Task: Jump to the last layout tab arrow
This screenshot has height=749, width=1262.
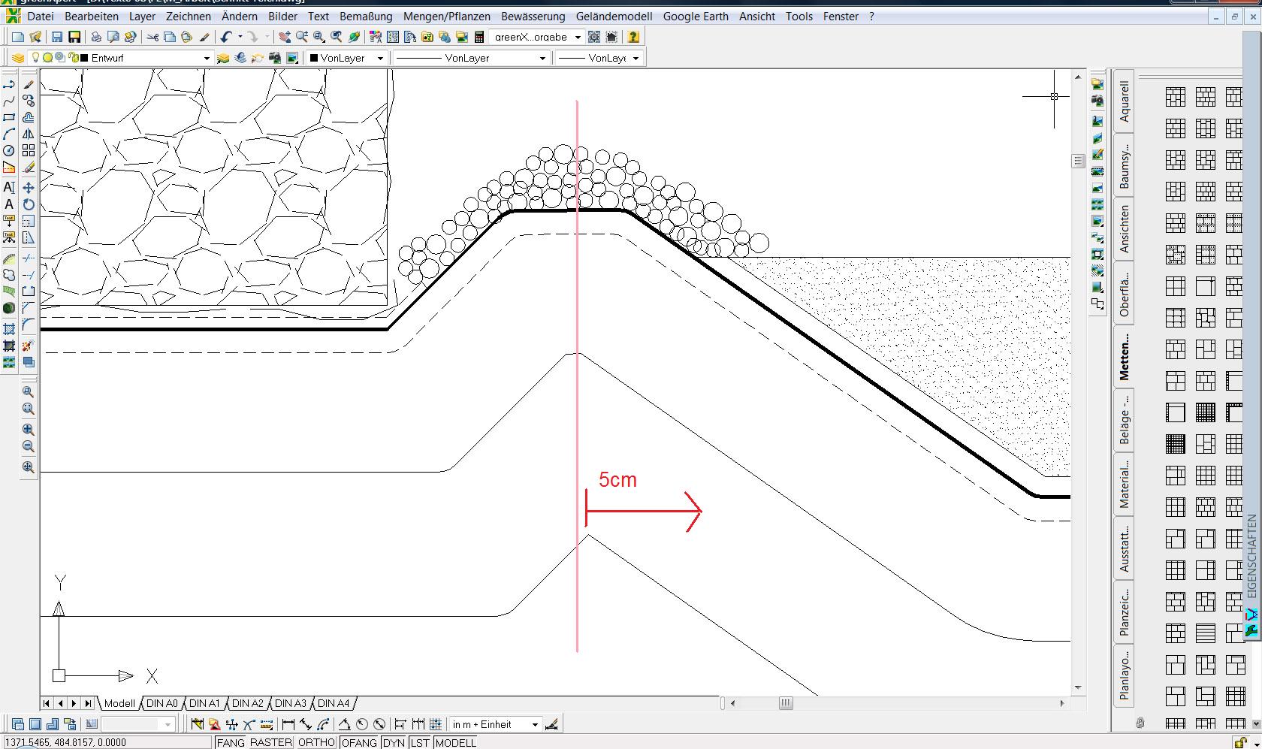Action: click(x=88, y=704)
